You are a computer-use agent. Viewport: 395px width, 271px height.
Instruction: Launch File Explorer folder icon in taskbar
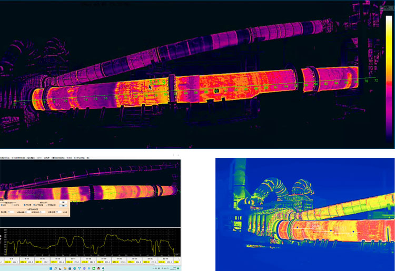tap(65, 268)
